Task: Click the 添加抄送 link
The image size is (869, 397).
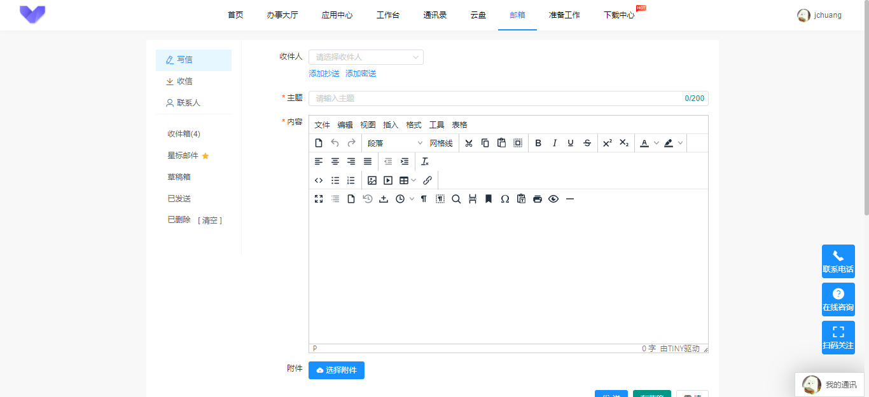Action: (x=324, y=74)
